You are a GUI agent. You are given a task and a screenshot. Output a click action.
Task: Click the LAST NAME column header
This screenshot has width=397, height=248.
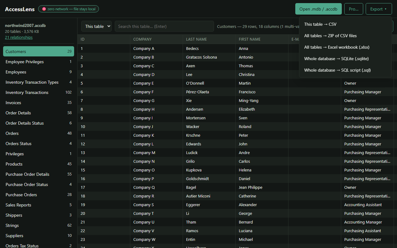209,39
